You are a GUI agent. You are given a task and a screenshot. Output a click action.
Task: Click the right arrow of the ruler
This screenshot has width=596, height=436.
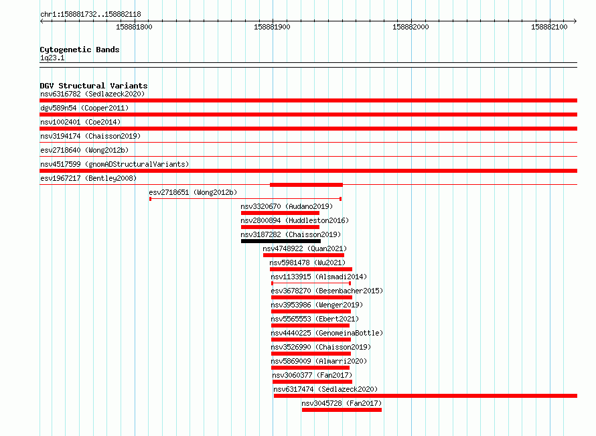pos(575,21)
